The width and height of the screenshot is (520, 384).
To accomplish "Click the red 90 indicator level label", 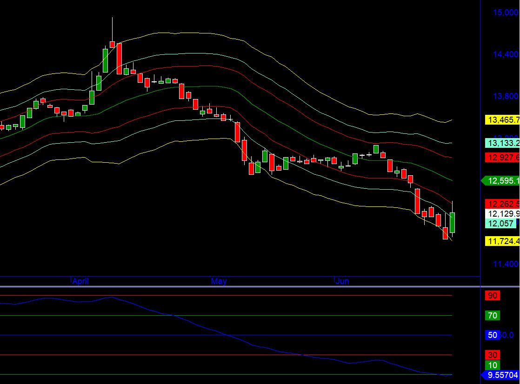I will pos(493,296).
